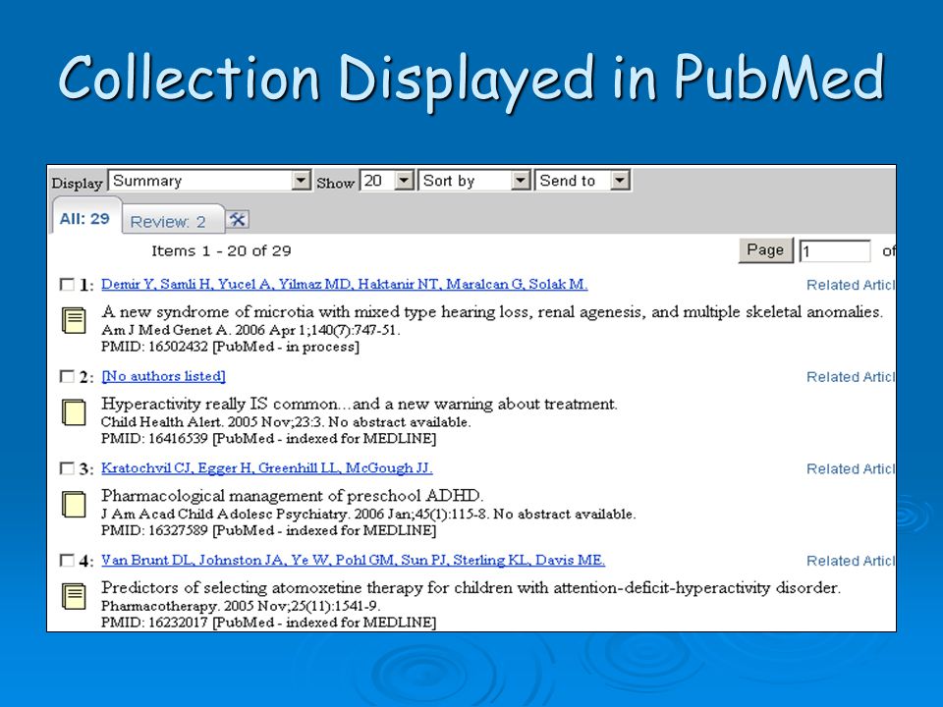943x707 pixels.
Task: Click journal line Child Health Alert. 2005 Nov
Action: coord(286,422)
